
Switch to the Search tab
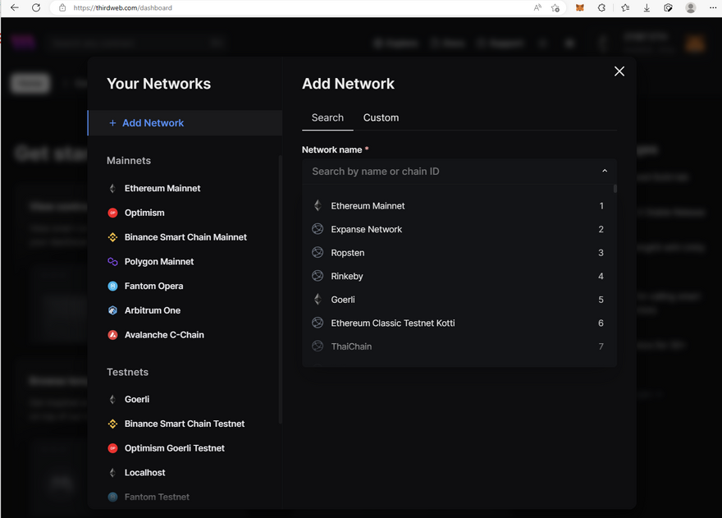[x=327, y=117]
